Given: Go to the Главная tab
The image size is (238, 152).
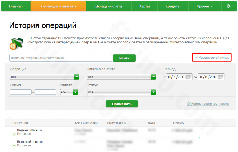Looking at the screenshot, I should pos(16,6).
